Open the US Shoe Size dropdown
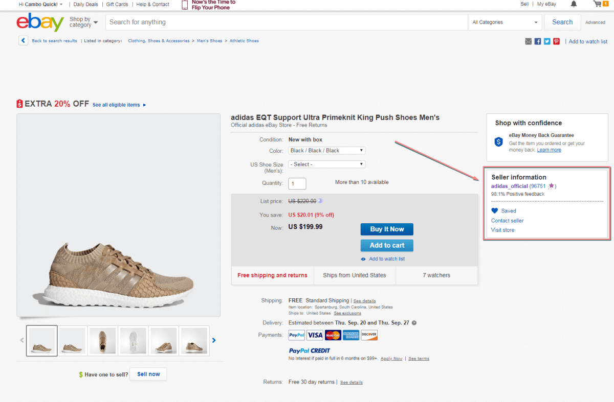The width and height of the screenshot is (614, 402). coord(327,164)
